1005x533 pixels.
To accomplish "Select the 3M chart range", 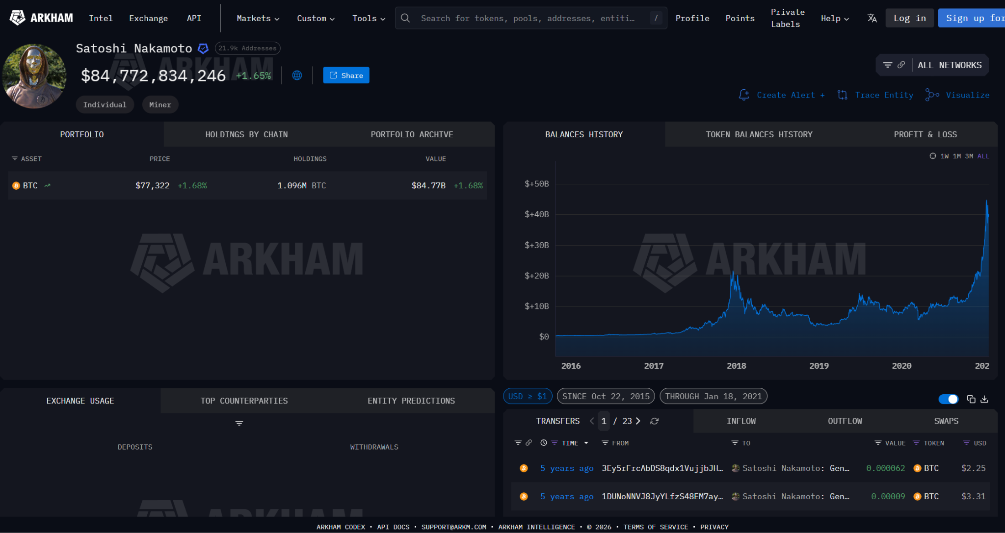I will [x=969, y=156].
